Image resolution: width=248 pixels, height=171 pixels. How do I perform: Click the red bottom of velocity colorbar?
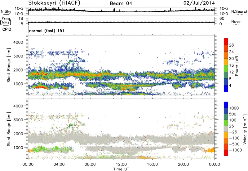tap(226, 153)
